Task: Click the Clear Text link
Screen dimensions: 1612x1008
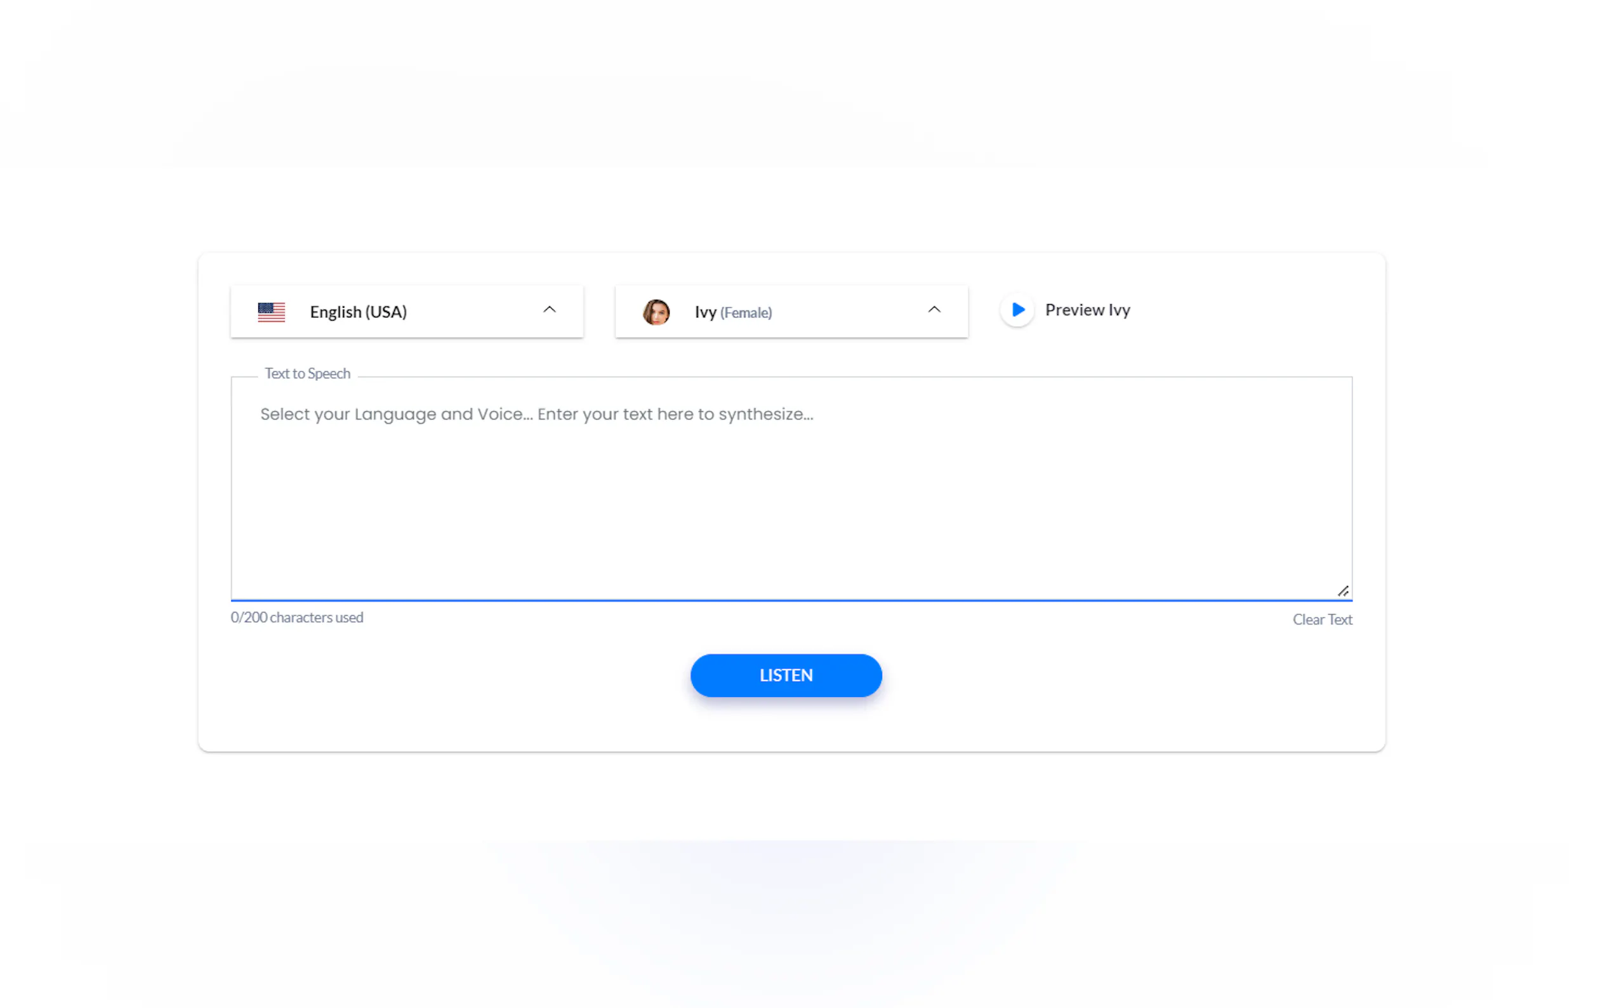Action: (x=1322, y=620)
